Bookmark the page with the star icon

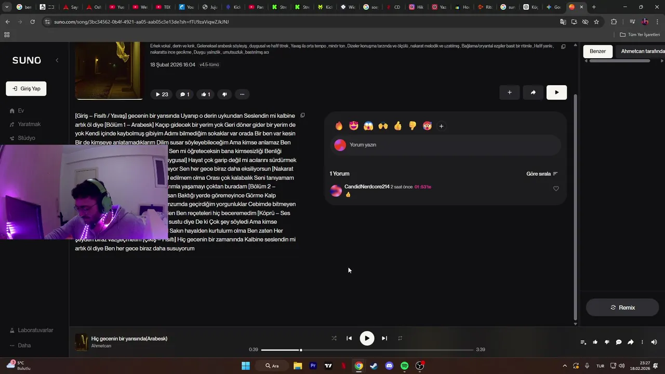point(596,22)
